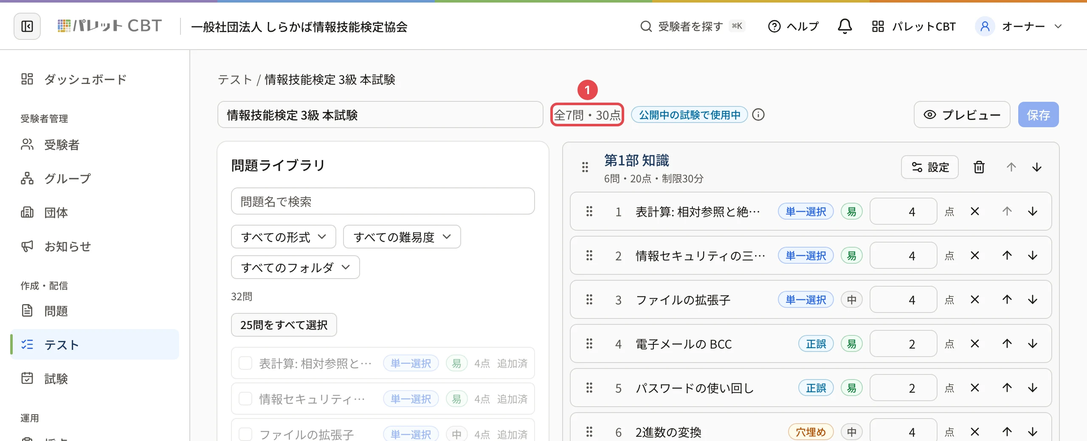Expand the オーナー account menu
The image size is (1087, 441).
coord(1019,26)
